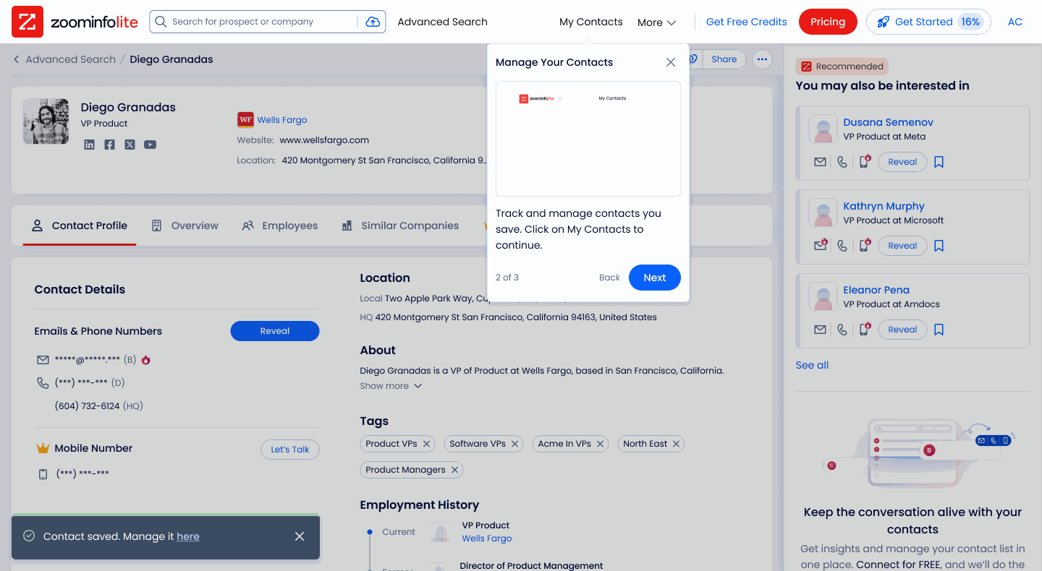The image size is (1042, 571).
Task: Click the mobile icon for Dusana Semenov
Action: click(864, 162)
